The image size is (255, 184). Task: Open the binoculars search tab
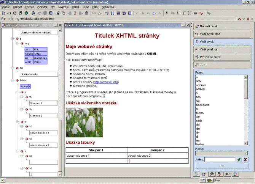pyautogui.click(x=212, y=174)
